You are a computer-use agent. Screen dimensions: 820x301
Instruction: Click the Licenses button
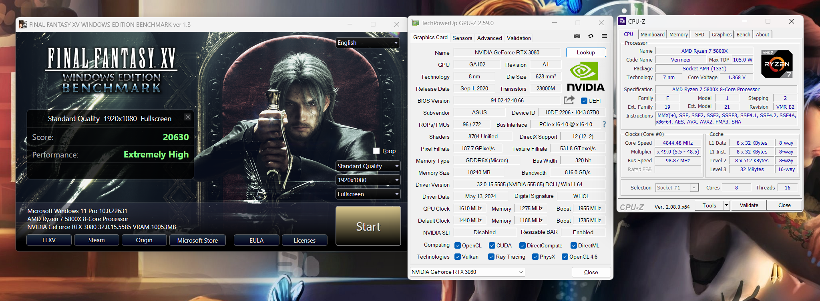click(x=305, y=240)
